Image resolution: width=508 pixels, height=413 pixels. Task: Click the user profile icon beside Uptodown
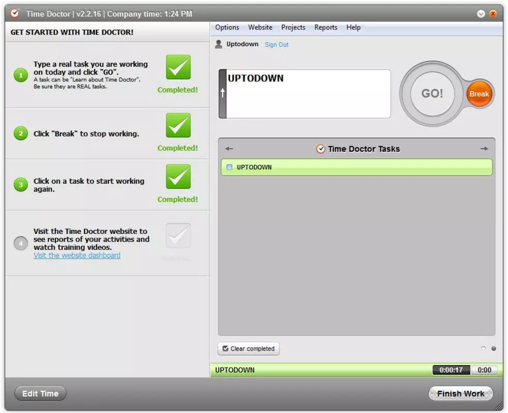click(x=219, y=44)
